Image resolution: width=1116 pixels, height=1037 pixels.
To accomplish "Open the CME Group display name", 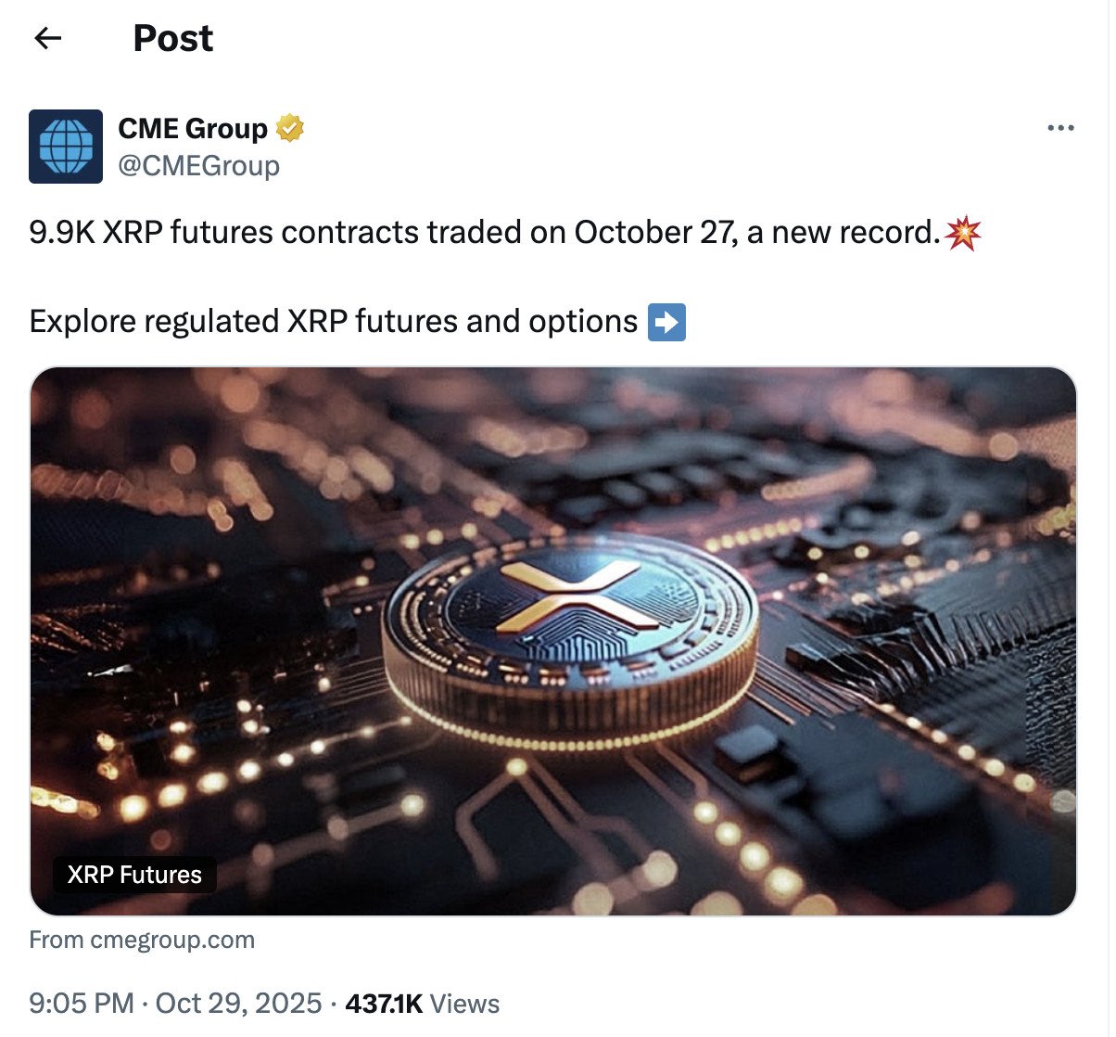I will click(193, 128).
